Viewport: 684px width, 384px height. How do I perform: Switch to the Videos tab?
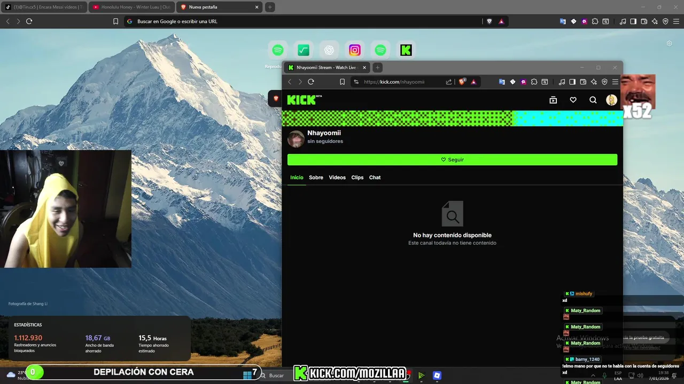tap(337, 178)
